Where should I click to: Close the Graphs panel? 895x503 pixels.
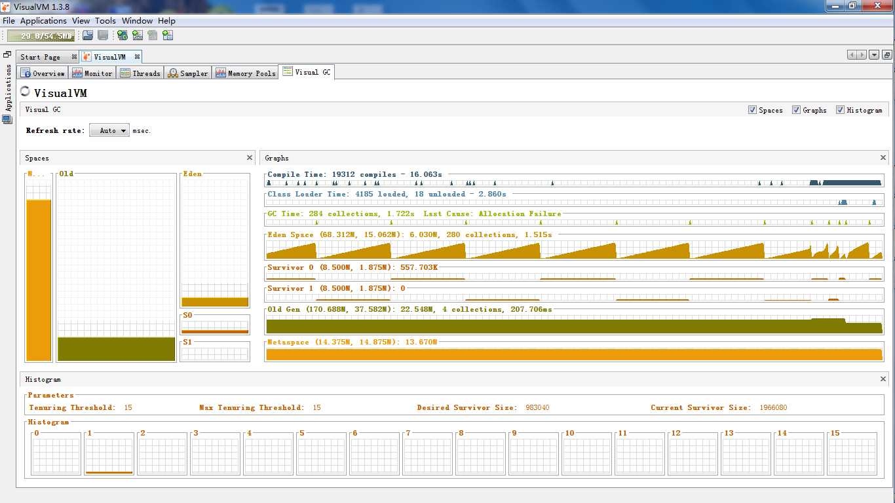coord(883,158)
